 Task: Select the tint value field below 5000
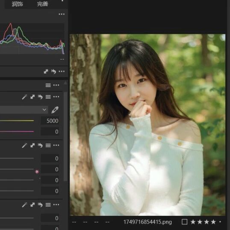(x=50, y=131)
